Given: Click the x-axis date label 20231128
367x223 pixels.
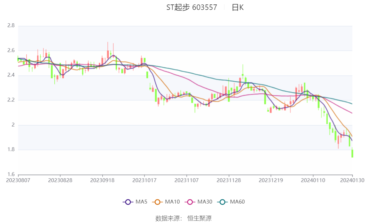Looking at the screenshot, I should (229, 181).
